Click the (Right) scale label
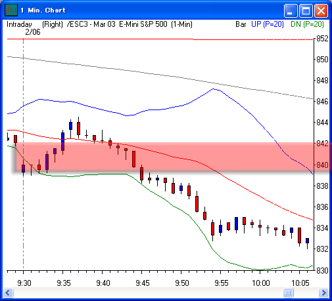This screenshot has width=332, height=301. coord(53,24)
